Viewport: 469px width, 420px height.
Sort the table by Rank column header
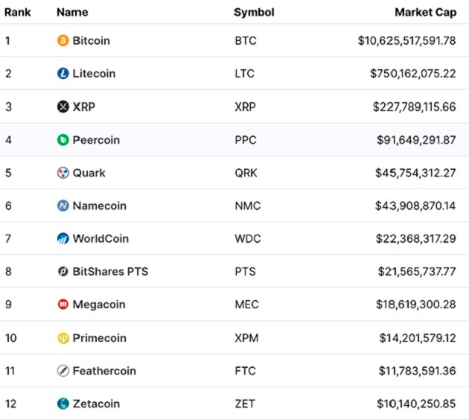click(x=17, y=13)
